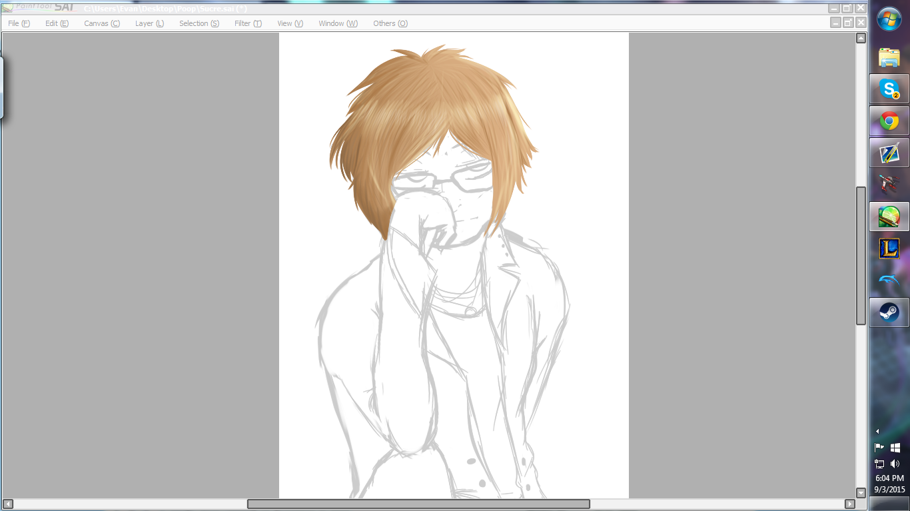Image resolution: width=910 pixels, height=511 pixels.
Task: Click the network tray icon
Action: coord(879,464)
